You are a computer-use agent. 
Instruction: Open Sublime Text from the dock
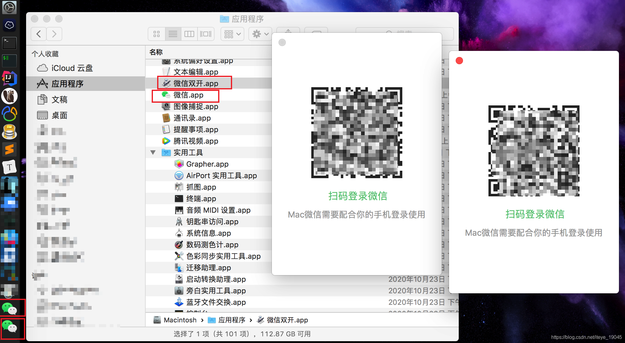click(x=9, y=149)
